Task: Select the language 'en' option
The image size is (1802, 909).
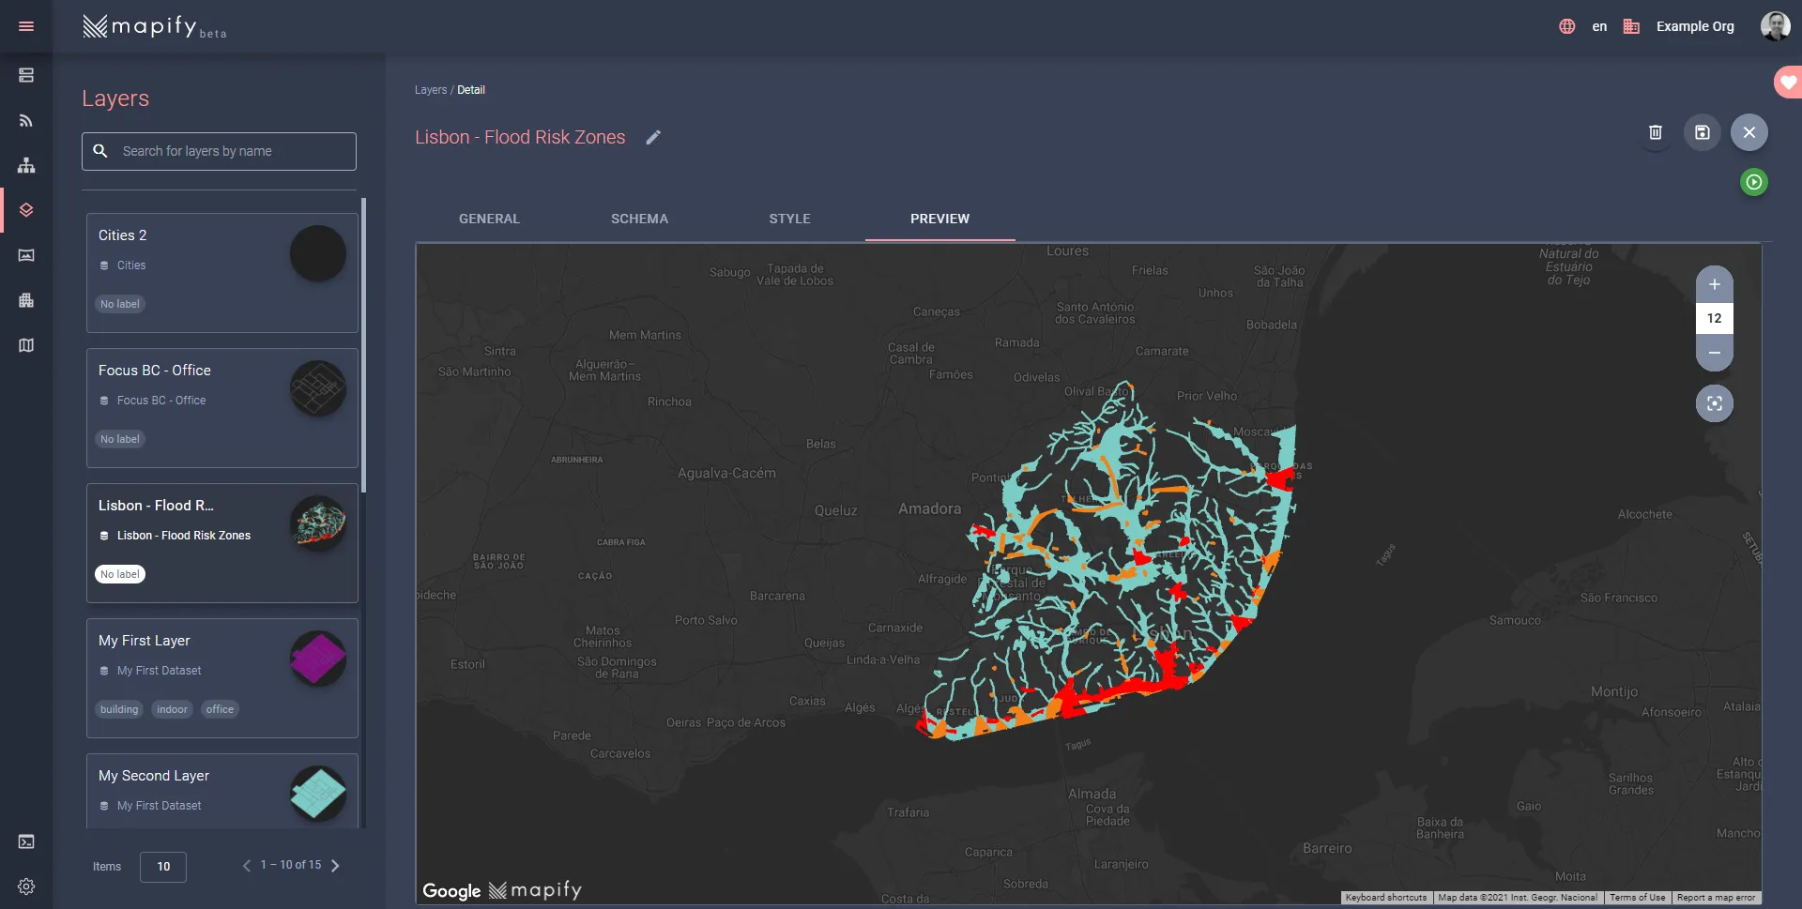Action: 1599,26
